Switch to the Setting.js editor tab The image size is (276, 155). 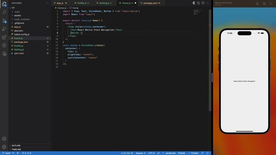(104, 3)
